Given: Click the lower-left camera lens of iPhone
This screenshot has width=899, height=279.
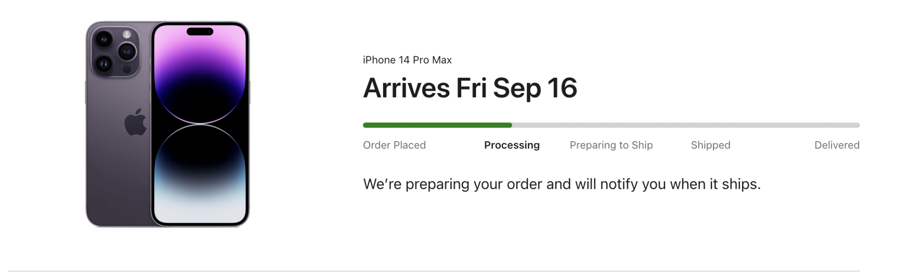Looking at the screenshot, I should point(104,64).
